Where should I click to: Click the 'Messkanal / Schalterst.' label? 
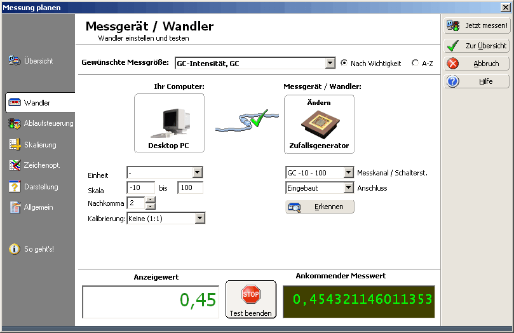tap(393, 173)
